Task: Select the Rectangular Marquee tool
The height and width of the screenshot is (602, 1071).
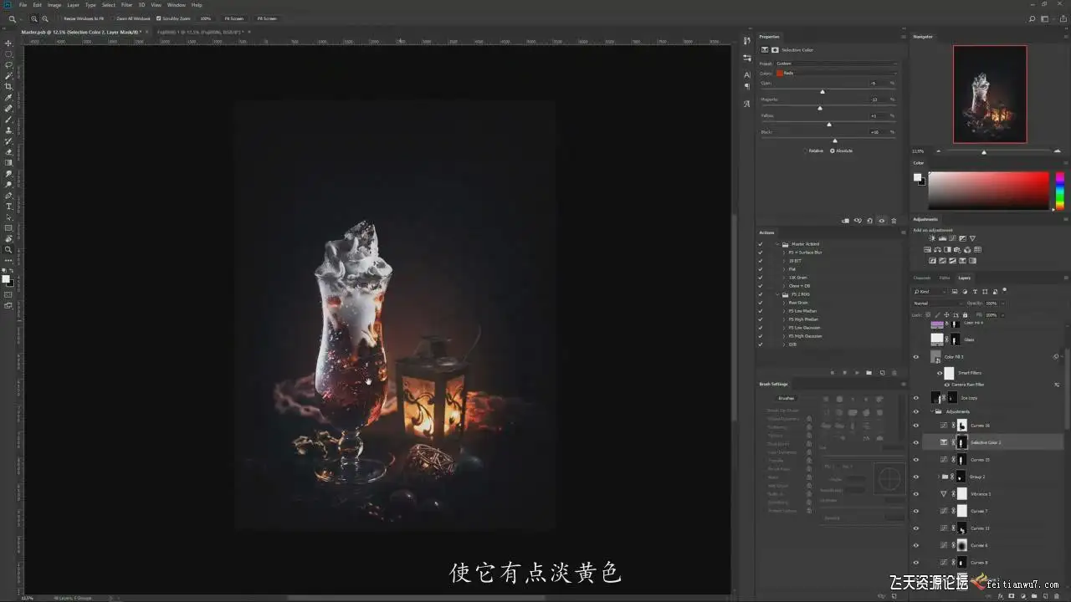Action: (x=8, y=54)
